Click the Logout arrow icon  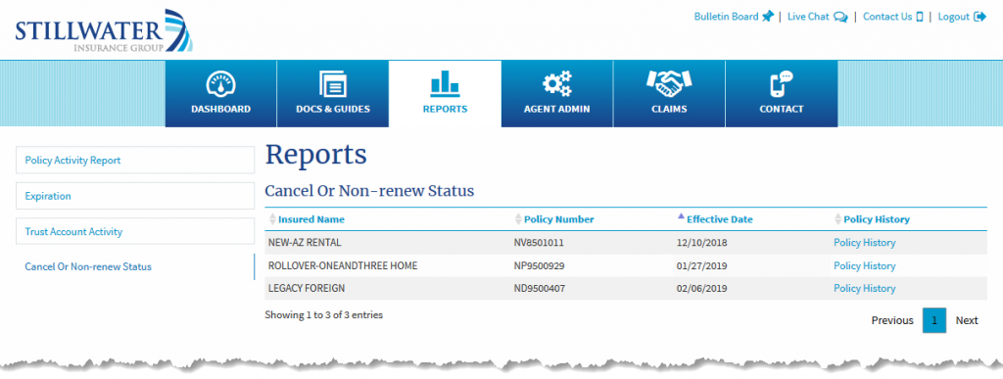979,18
